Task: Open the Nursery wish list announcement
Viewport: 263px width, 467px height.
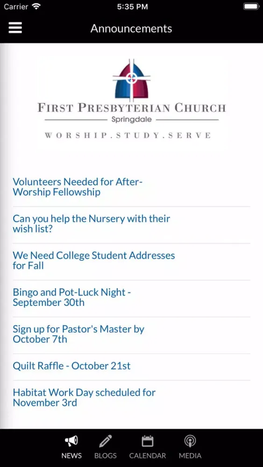Action: pyautogui.click(x=131, y=224)
